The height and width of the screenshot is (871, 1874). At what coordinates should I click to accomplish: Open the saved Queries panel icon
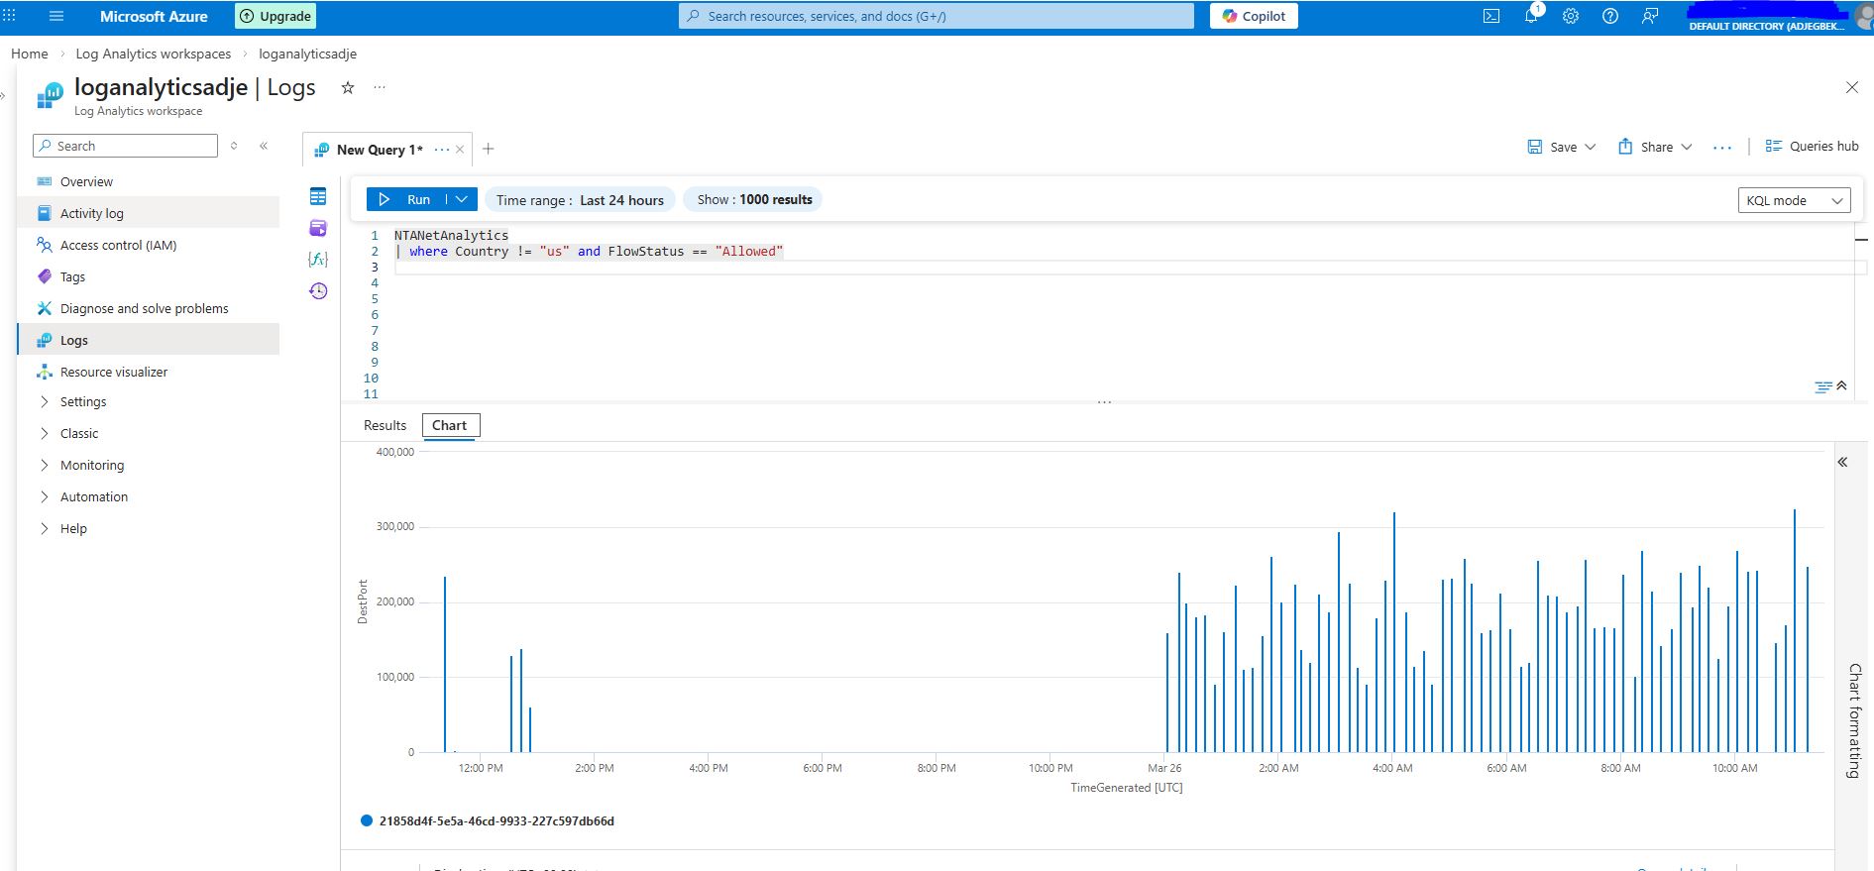tap(318, 228)
